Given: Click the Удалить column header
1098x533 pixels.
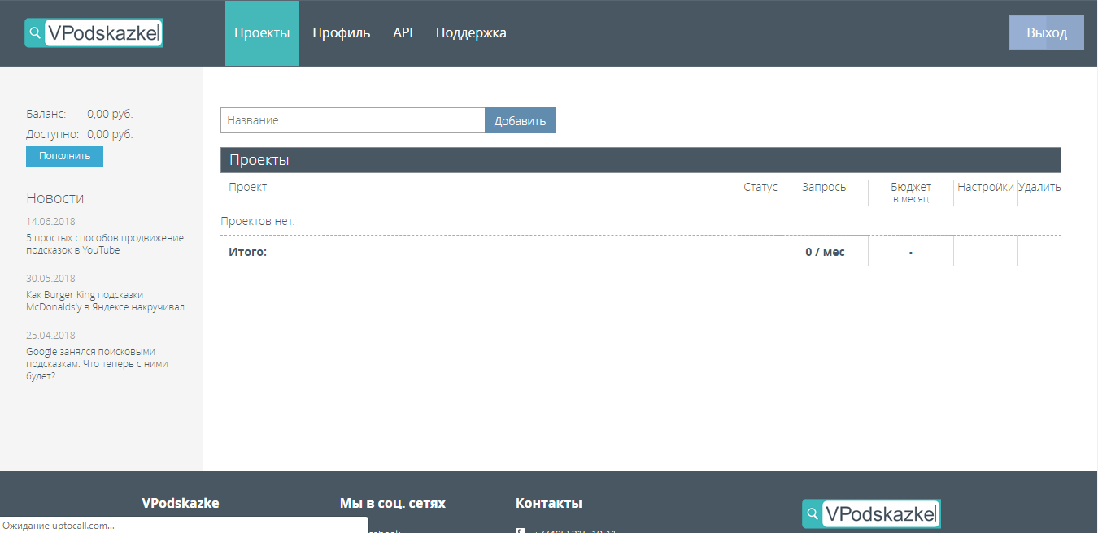Looking at the screenshot, I should [x=1039, y=187].
